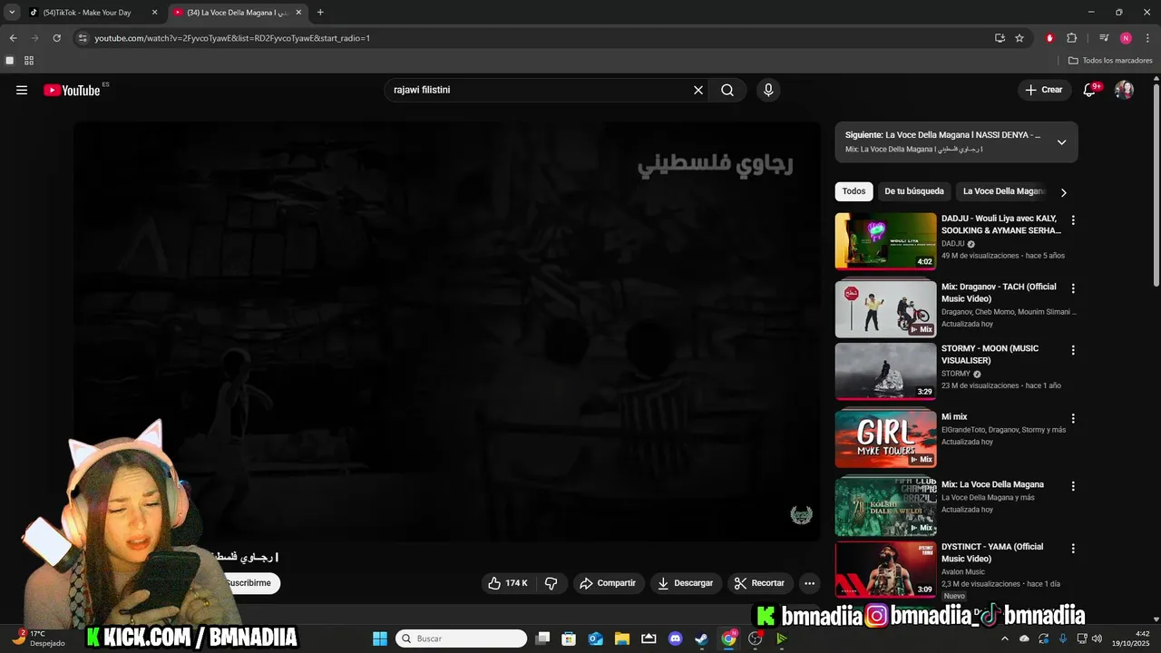Collapse the Siguiente playlist panel

point(1061,141)
